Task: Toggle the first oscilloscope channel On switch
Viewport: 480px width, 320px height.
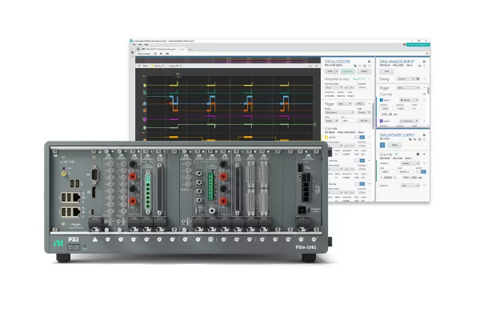Action: 362,137
